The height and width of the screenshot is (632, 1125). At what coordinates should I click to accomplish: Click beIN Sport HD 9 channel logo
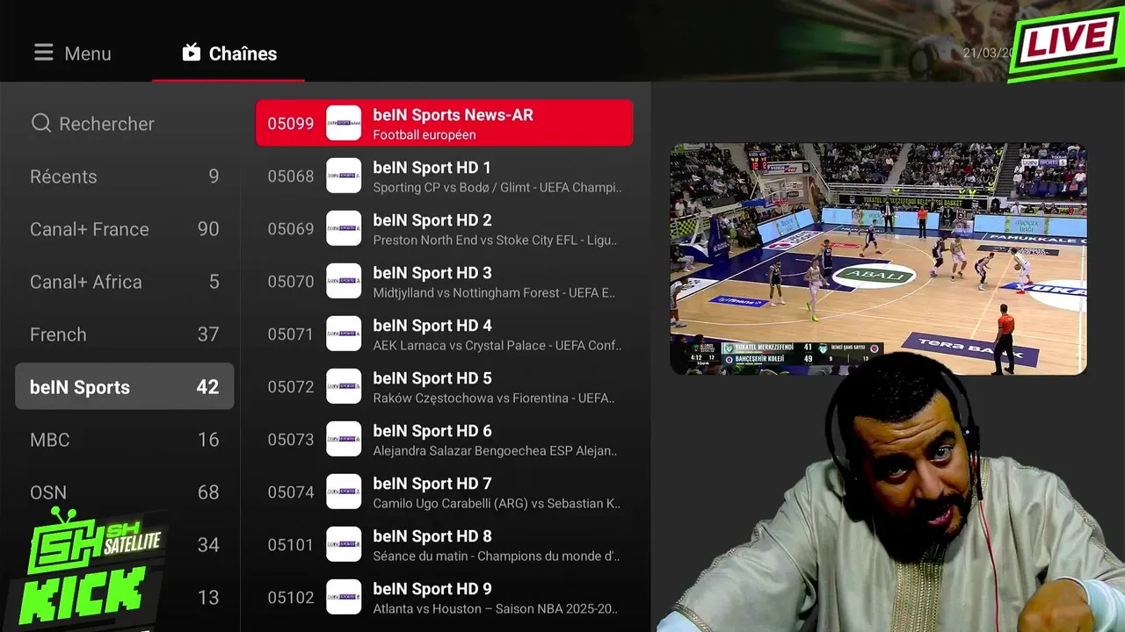(x=344, y=597)
